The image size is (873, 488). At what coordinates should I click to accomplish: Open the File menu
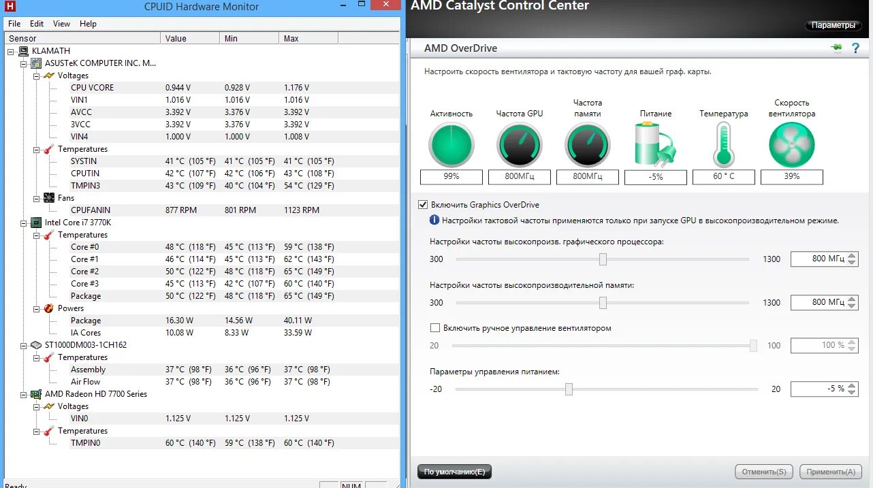tap(14, 24)
